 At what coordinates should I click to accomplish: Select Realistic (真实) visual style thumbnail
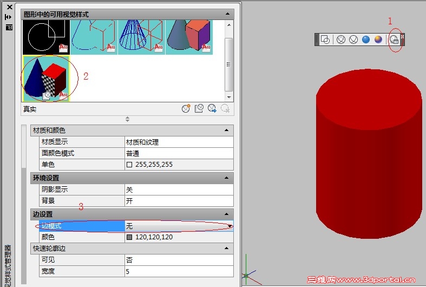46,79
